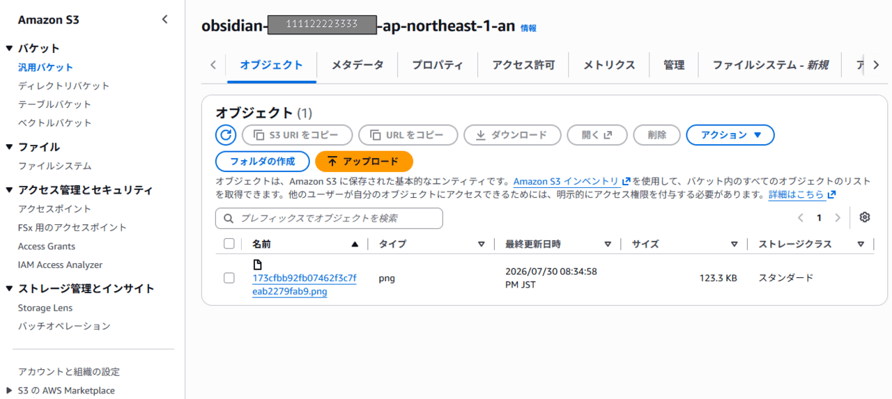Sort by ストレージクラス column
Image resolution: width=892 pixels, height=399 pixels.
tap(861, 244)
